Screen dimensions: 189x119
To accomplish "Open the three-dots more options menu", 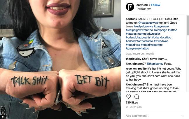I will [x=183, y=116].
